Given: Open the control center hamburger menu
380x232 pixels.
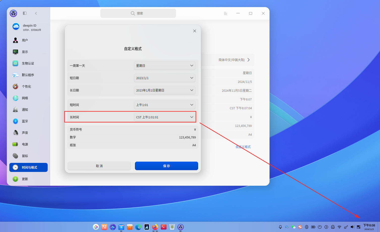Looking at the screenshot, I should 225,13.
